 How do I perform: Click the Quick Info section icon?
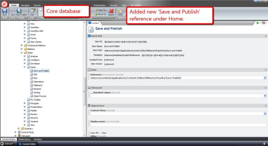pos(89,36)
